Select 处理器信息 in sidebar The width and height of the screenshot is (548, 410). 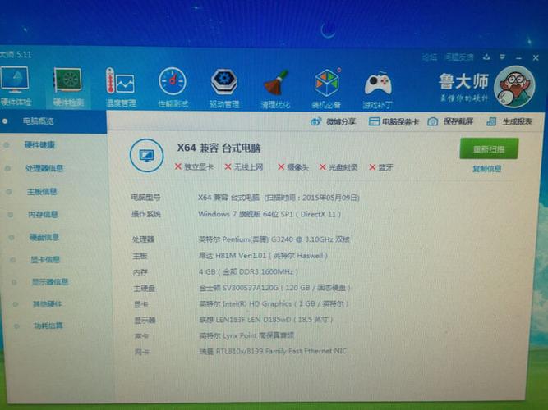click(44, 168)
